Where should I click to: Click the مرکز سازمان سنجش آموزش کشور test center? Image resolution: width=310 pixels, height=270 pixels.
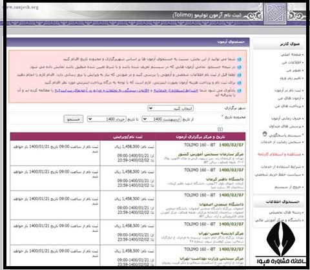211,154
